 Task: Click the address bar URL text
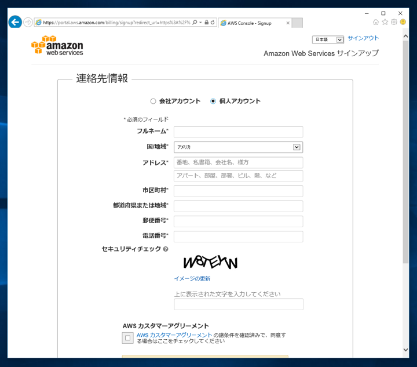tap(116, 23)
